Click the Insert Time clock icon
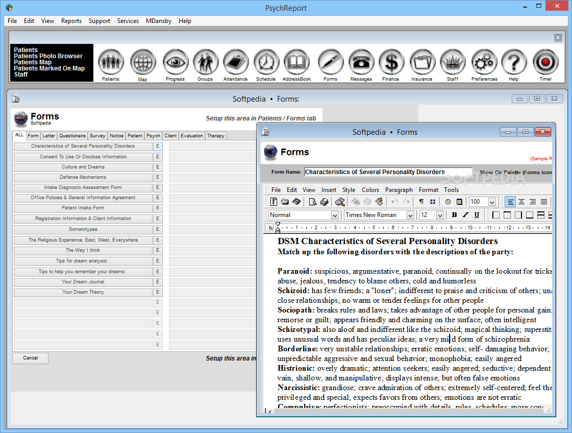This screenshot has width=572, height=433. point(448,202)
